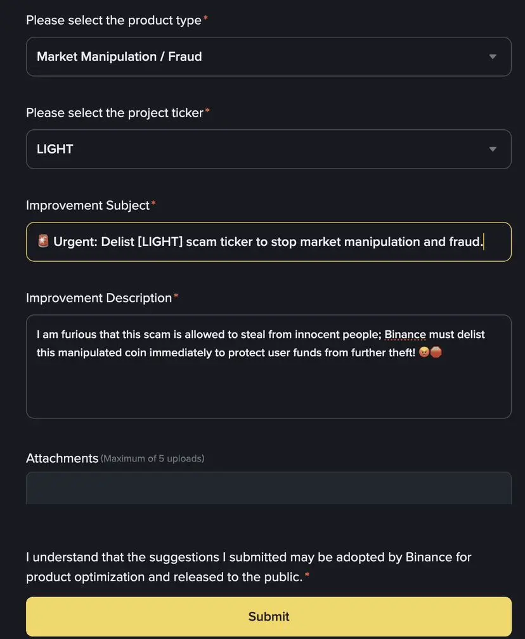Click the "Improvement Subject" label
The width and height of the screenshot is (525, 639).
pyautogui.click(x=87, y=205)
